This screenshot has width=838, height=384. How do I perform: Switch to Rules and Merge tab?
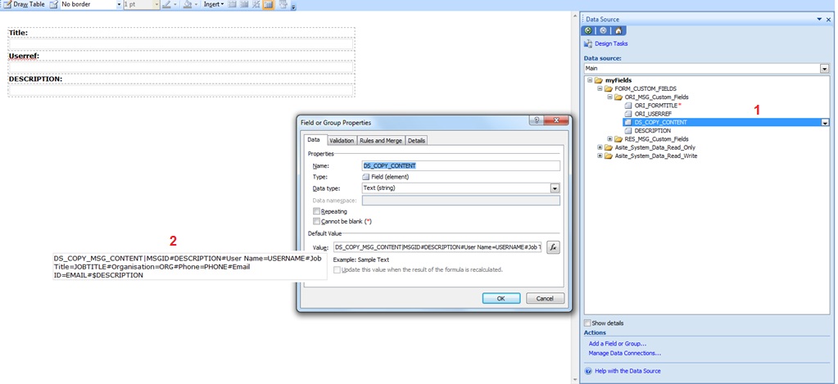(381, 141)
